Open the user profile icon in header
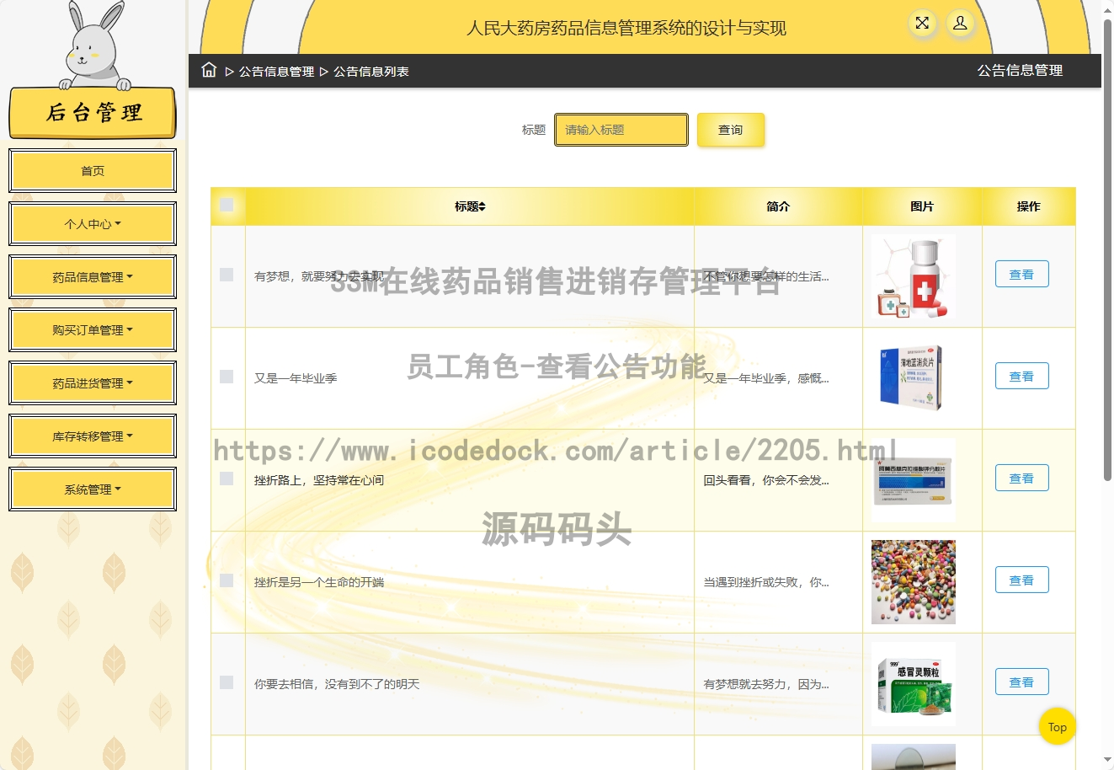 960,24
